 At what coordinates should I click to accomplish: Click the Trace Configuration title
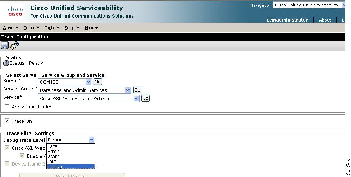coord(25,37)
